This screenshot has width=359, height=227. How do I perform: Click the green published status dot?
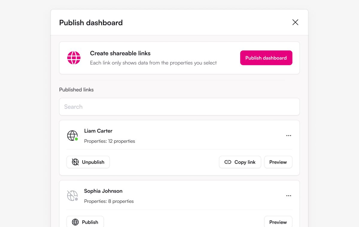tap(76, 139)
